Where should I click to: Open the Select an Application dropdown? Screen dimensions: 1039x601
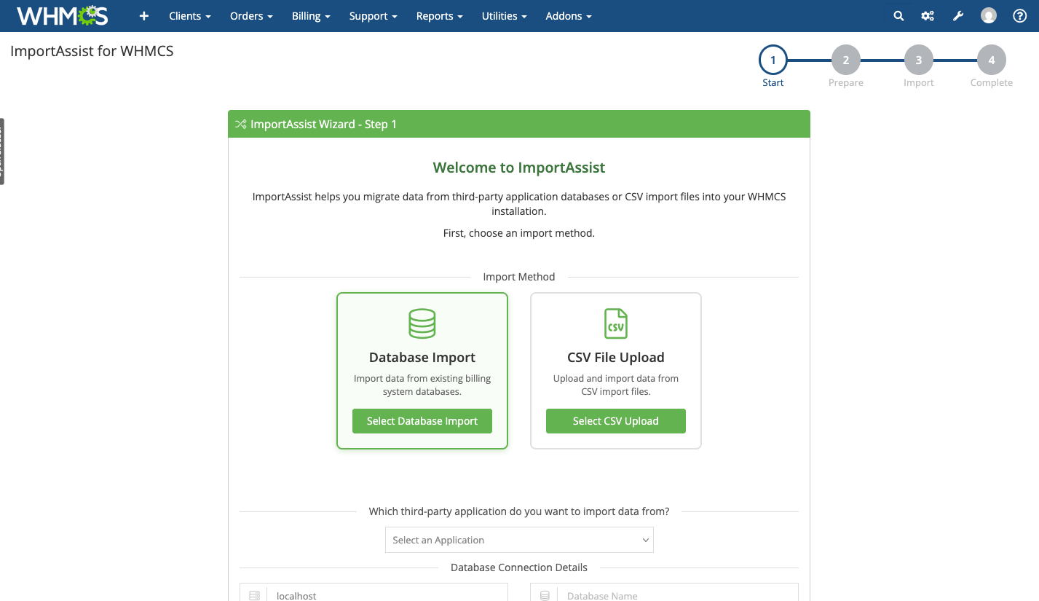[519, 540]
